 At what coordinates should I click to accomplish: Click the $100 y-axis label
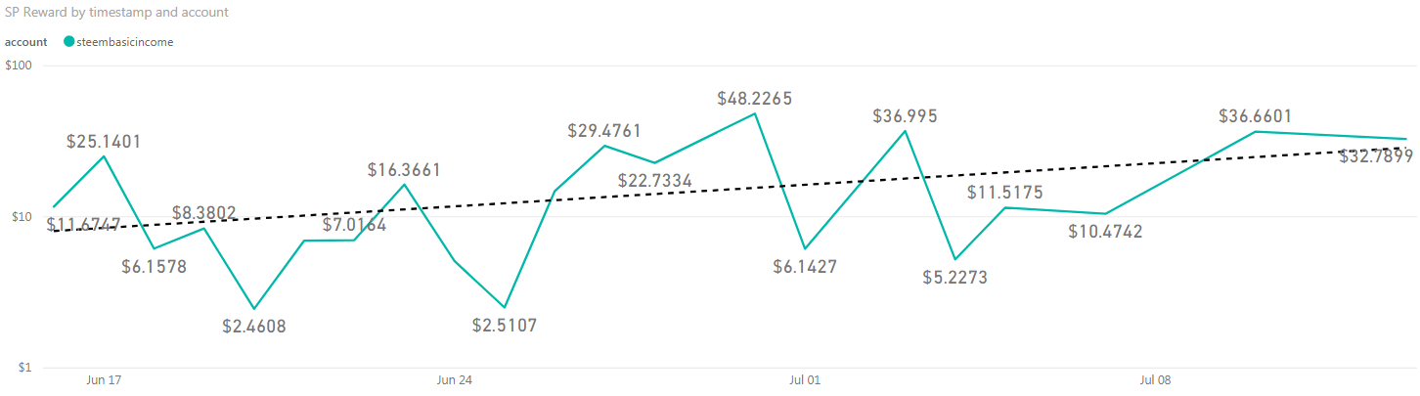click(18, 66)
